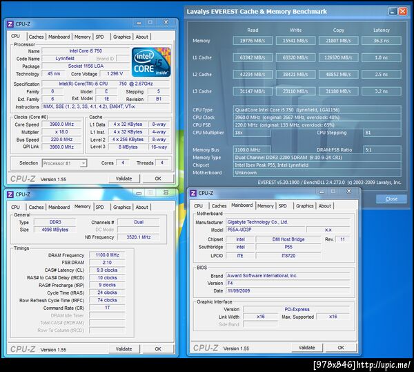This screenshot has height=372, width=414.
Task: Open About tab in CPU-Z processor window
Action: [141, 37]
